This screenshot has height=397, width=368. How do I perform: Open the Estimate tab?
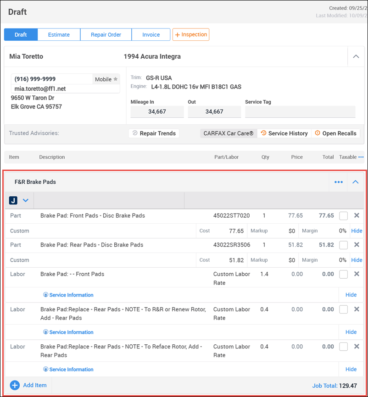(59, 34)
